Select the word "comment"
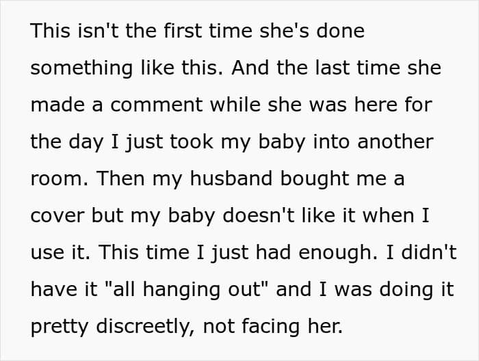Screen dimensions: 479x361 pyautogui.click(x=157, y=105)
